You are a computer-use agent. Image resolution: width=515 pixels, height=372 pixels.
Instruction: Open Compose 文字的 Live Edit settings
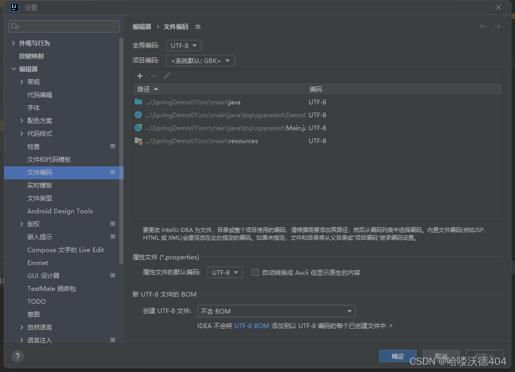(66, 250)
